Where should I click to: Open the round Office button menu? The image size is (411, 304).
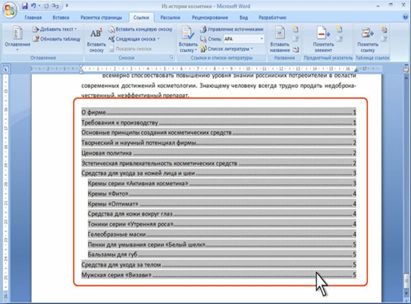[x=10, y=10]
